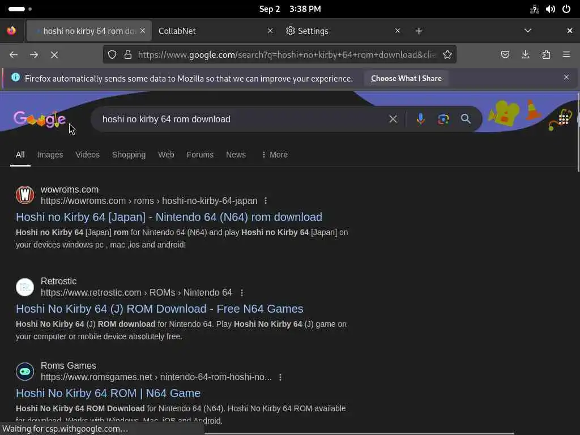Start voice search with microphone icon
580x435 pixels.
[x=421, y=119]
